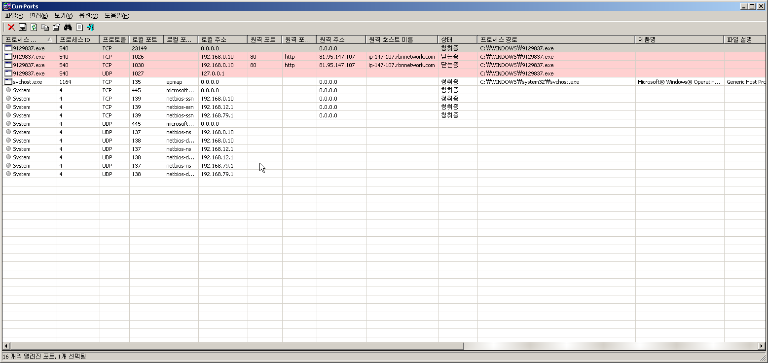Sort by the 원격 주소 column header
This screenshot has height=363, width=768.
pos(341,39)
